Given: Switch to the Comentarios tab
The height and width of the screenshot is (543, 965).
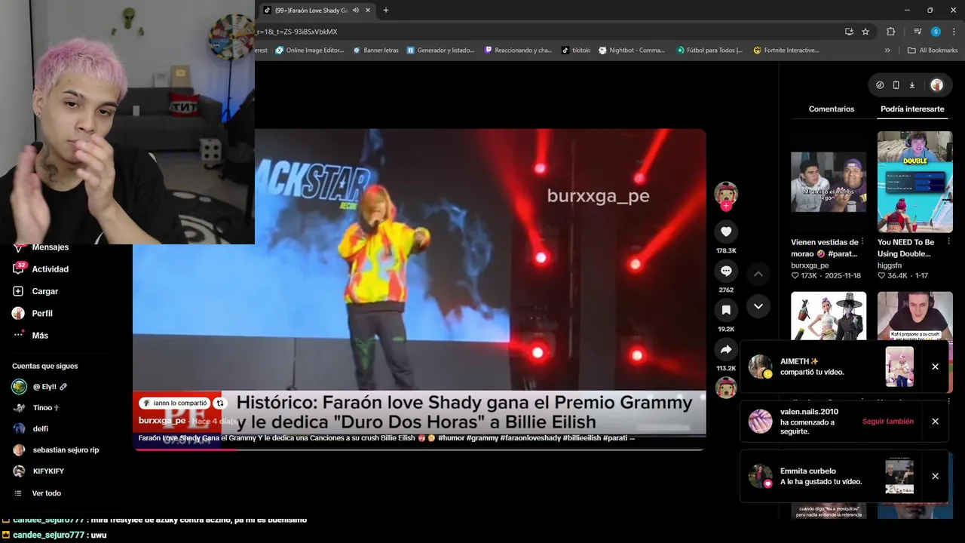Looking at the screenshot, I should click(832, 109).
